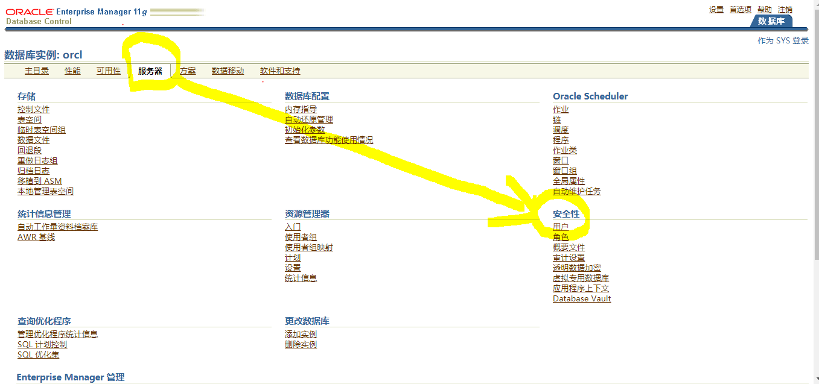Viewport: 819px width, 384px height.
Task: Click the 入门 link under 资源管理器
Action: pyautogui.click(x=293, y=227)
